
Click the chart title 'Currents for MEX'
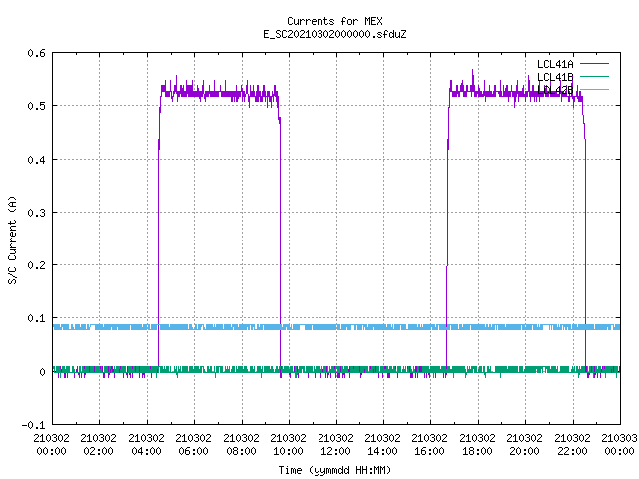[334, 21]
